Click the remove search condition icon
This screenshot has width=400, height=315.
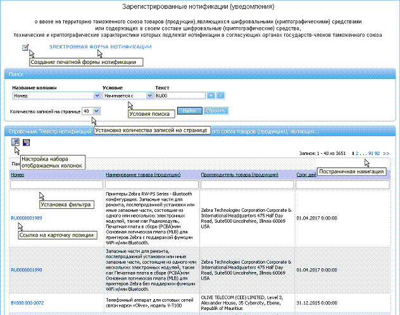click(x=221, y=96)
